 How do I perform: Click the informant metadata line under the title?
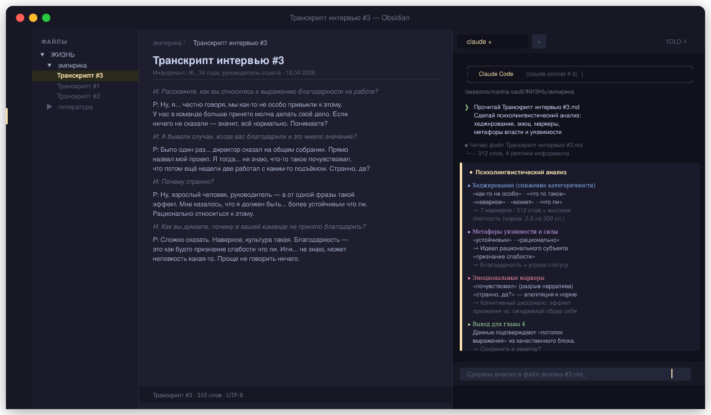point(234,72)
